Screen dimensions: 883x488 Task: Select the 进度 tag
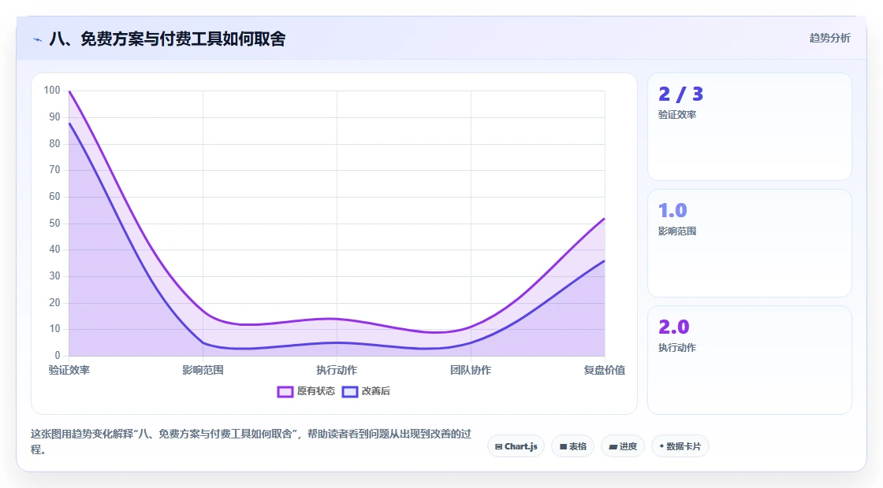[623, 446]
